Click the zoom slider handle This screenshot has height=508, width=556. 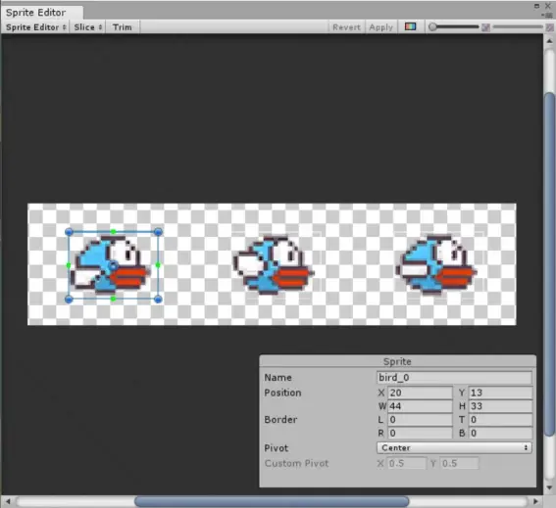click(432, 26)
